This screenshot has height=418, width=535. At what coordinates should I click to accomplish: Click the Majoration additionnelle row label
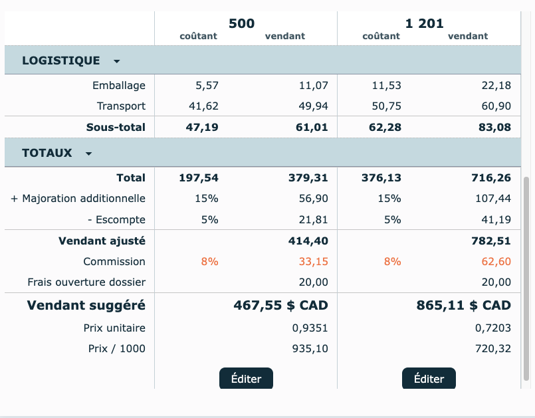tap(78, 199)
